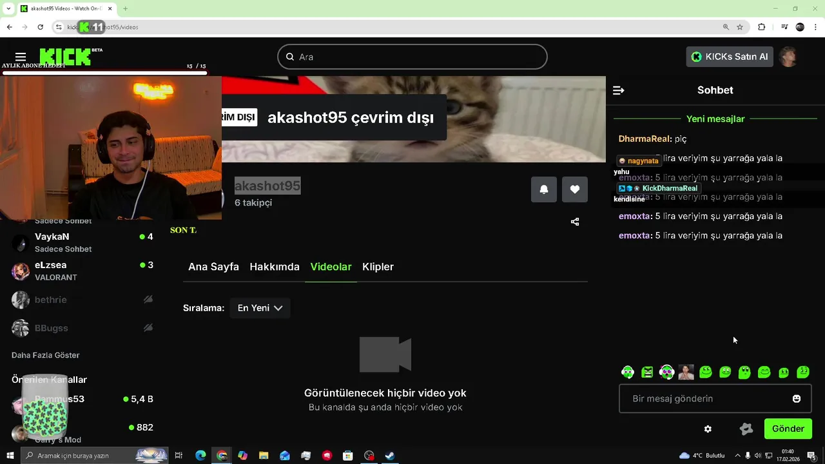Insert the ninth small blob emote
825x464 pixels.
pos(784,372)
